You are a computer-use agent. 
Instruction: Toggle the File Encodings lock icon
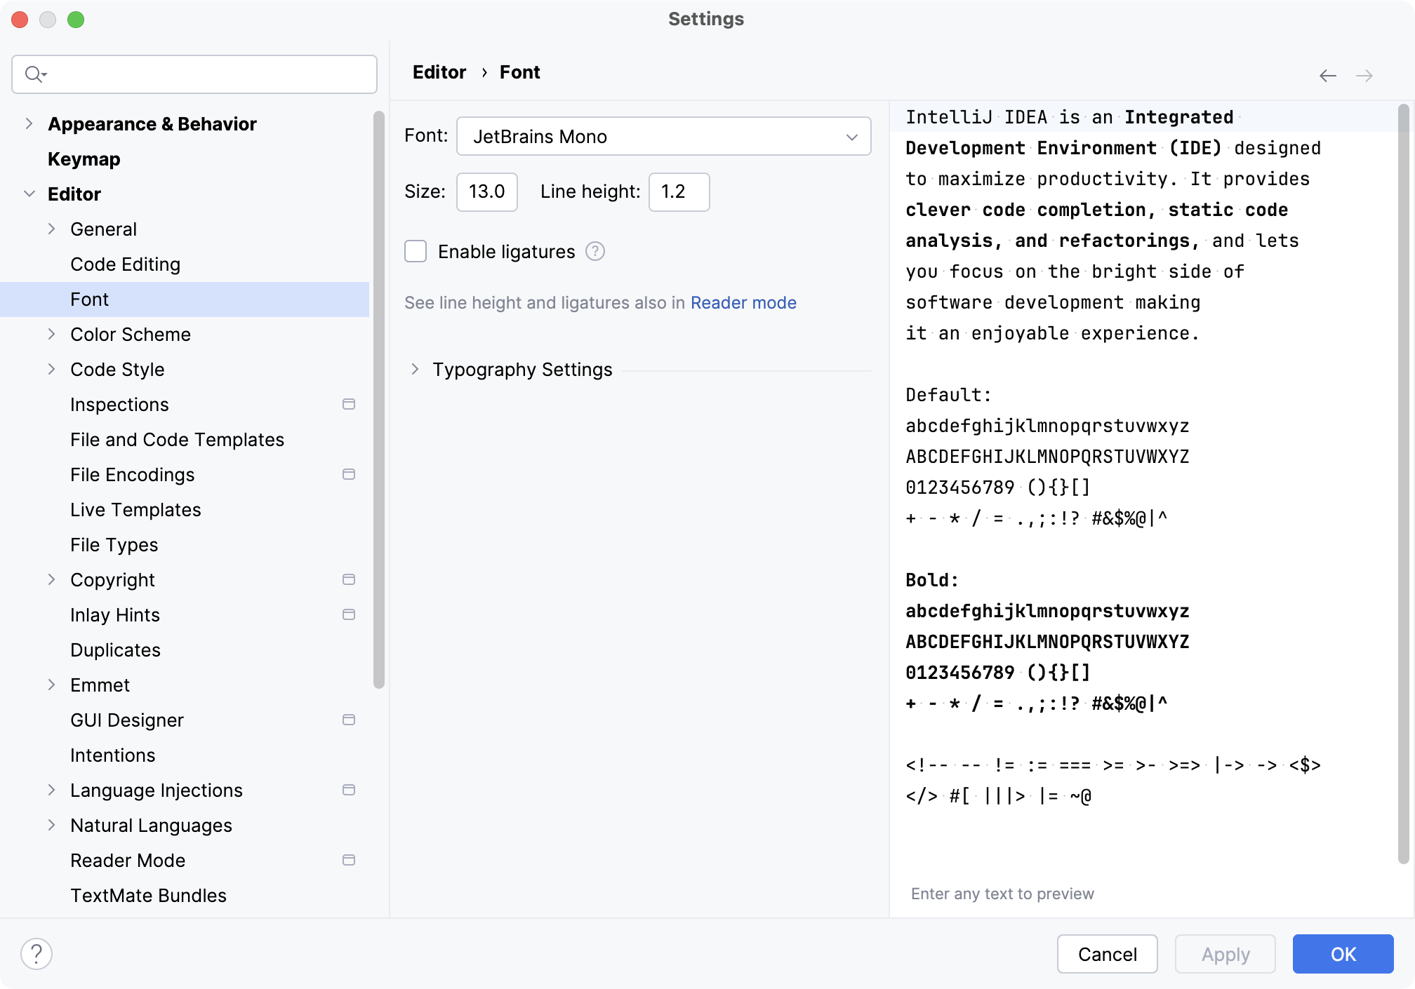point(350,474)
